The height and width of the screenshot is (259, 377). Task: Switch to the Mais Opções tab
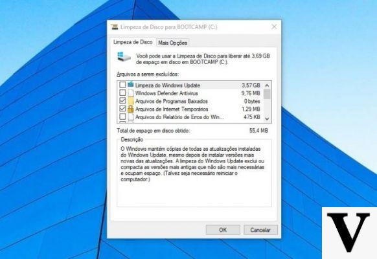(x=172, y=43)
